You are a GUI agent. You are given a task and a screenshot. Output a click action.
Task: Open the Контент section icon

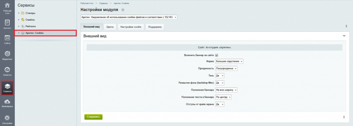coord(7,23)
